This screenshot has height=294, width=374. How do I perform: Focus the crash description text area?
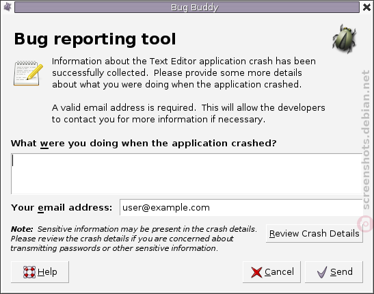coord(187,174)
